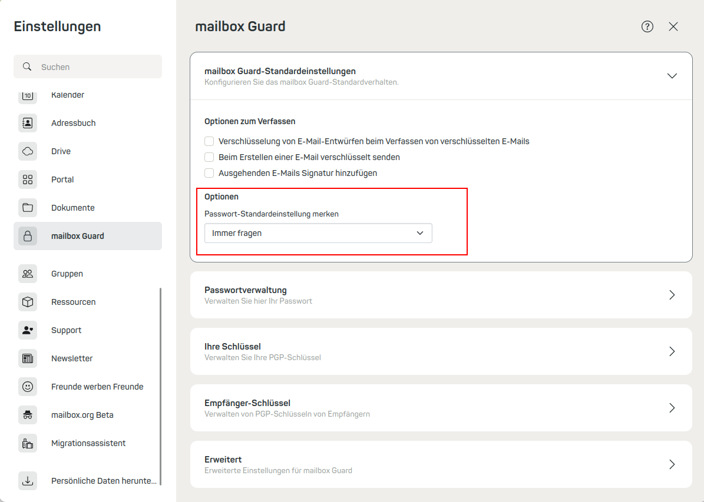This screenshot has height=502, width=704.
Task: Click the mailbox.org Beta spy icon
Action: (x=28, y=415)
